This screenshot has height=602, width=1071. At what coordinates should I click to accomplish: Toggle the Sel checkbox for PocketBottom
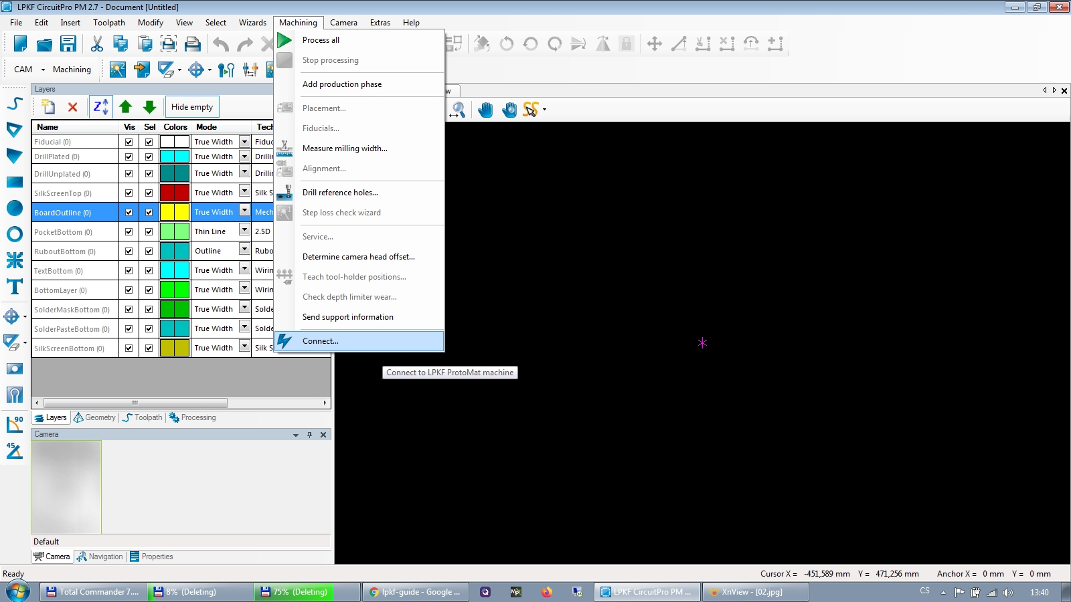(149, 231)
